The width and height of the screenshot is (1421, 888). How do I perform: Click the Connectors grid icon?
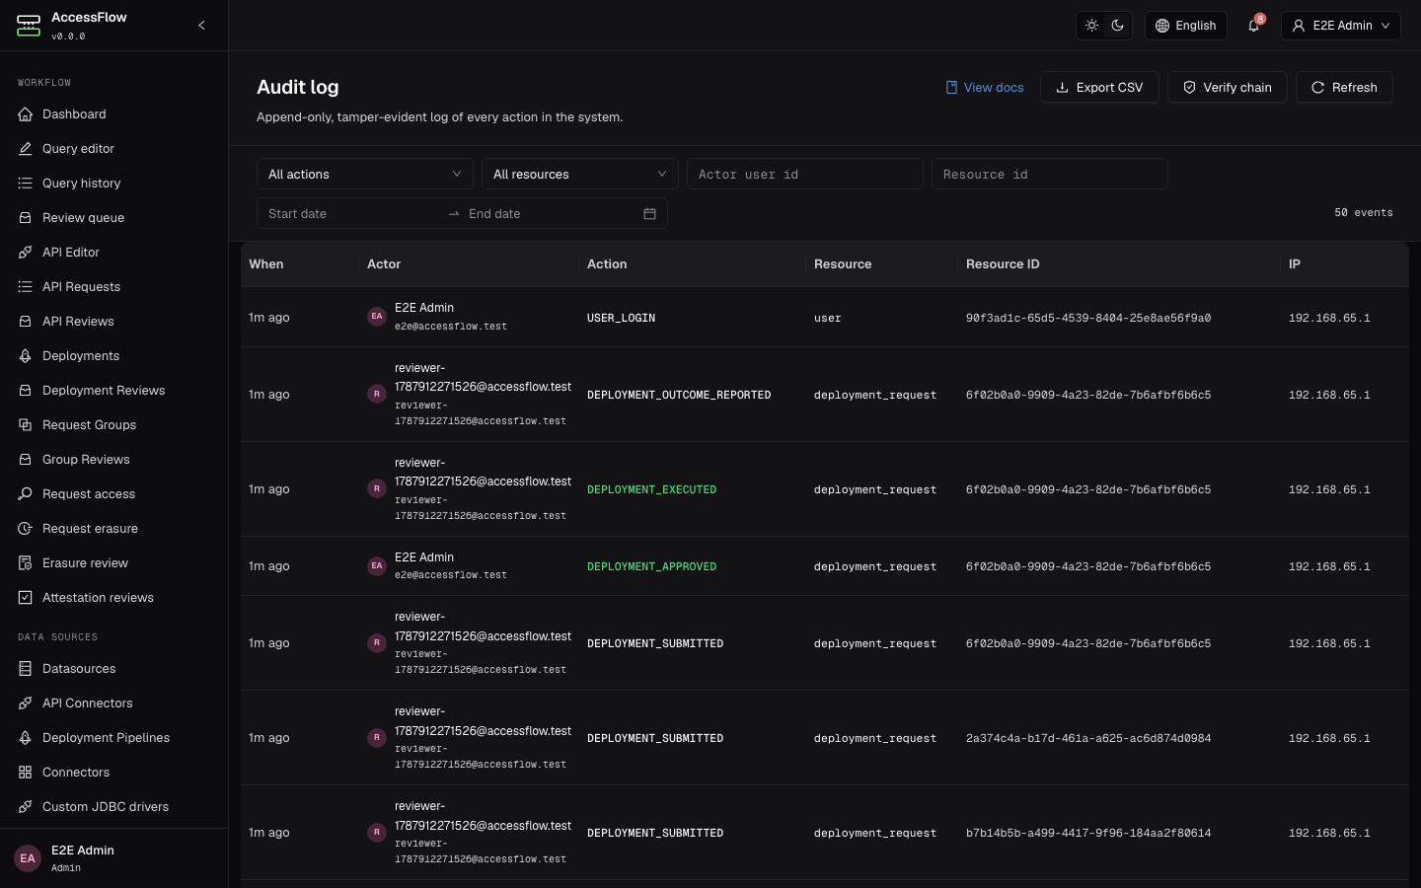26,773
